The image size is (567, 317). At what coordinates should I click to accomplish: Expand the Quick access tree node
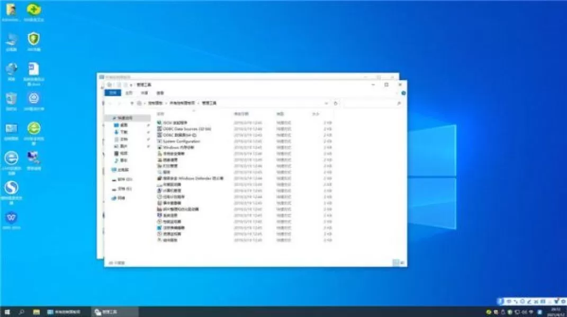(113, 118)
